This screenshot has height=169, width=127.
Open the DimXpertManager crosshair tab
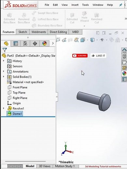(x=35, y=44)
